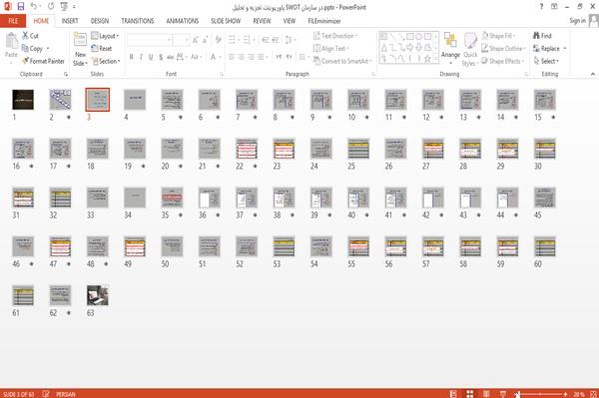Select slide 45 thumbnail

click(545, 198)
